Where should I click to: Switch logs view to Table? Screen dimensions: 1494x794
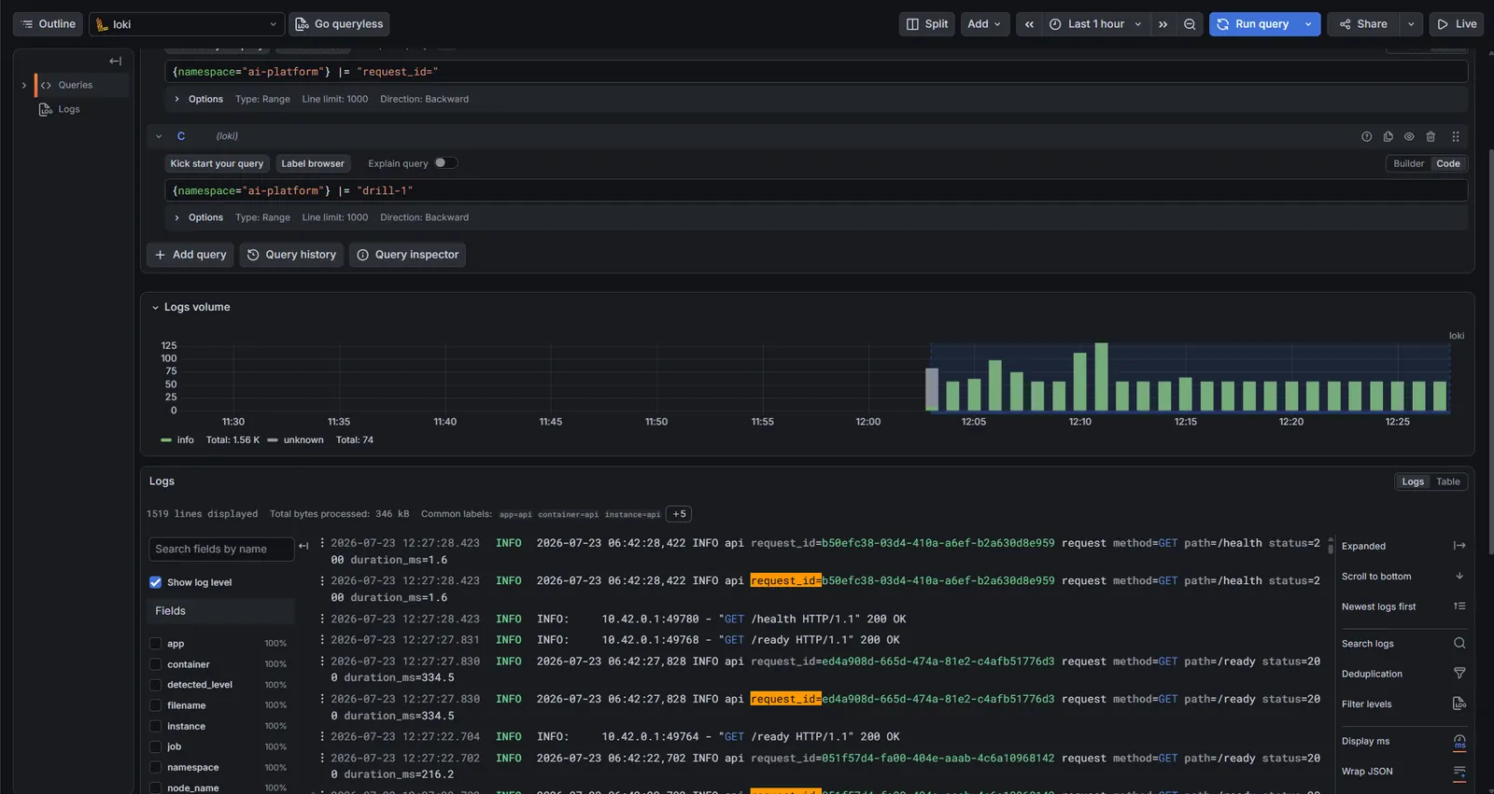pos(1447,481)
